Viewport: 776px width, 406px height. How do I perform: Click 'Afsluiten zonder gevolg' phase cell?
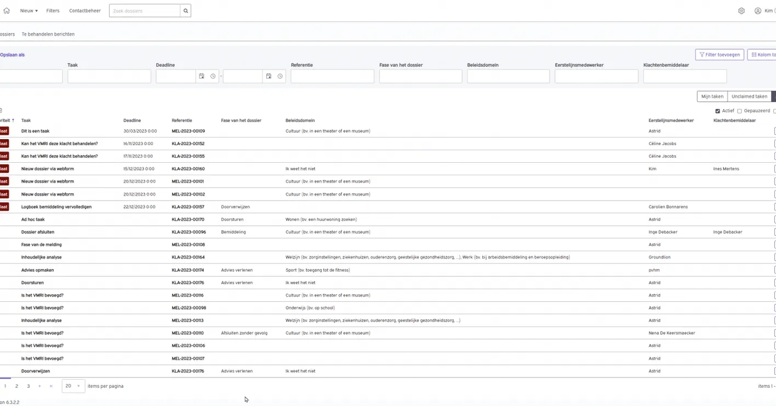(x=244, y=333)
